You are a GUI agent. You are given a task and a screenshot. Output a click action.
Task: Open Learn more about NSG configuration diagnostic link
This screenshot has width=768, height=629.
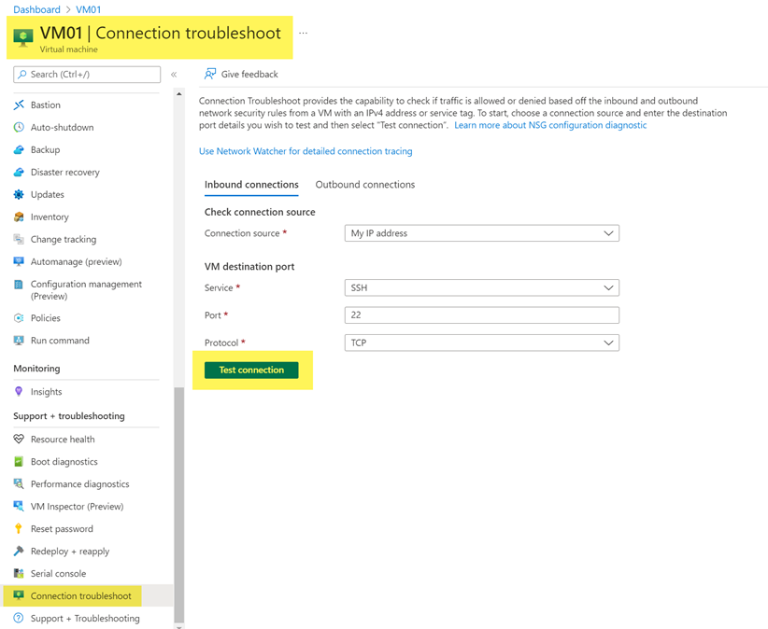[550, 125]
